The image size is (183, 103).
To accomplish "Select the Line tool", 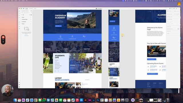I will [19, 20].
